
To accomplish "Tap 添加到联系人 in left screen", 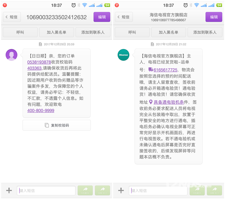I will coord(93,32).
